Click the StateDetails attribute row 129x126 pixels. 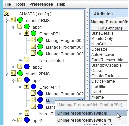(110, 33)
